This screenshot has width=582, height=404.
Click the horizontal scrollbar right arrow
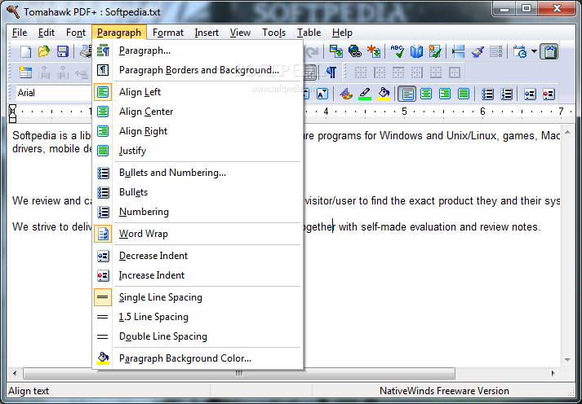553,373
